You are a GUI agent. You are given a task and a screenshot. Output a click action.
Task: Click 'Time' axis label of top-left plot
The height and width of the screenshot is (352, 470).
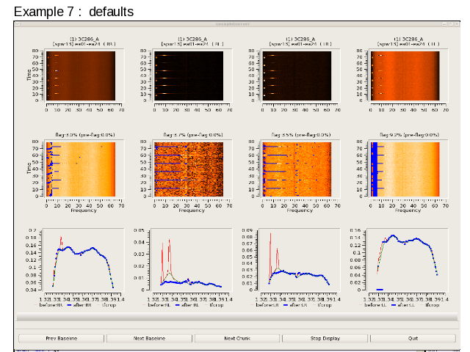pyautogui.click(x=29, y=75)
